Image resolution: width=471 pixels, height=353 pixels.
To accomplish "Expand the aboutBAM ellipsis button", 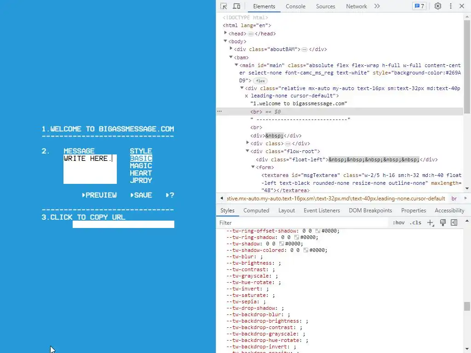I will click(x=304, y=50).
